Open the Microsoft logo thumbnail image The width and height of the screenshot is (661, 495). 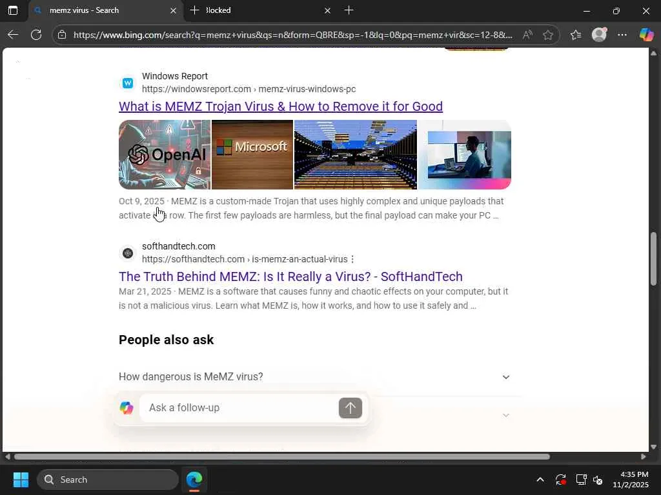tap(252, 155)
